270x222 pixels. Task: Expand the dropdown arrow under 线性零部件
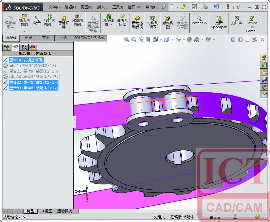(x=49, y=31)
